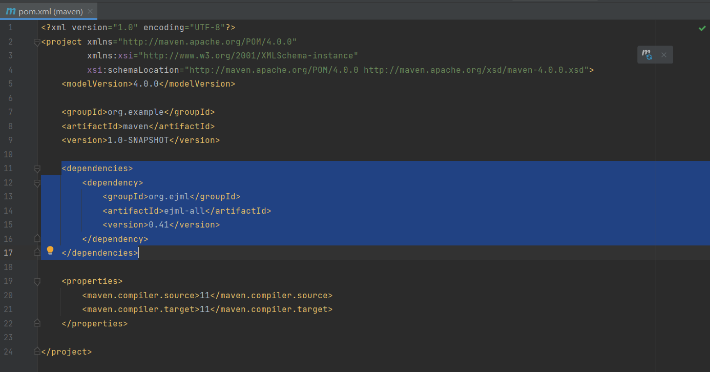Image resolution: width=710 pixels, height=372 pixels.
Task: Click line number 1 in the gutter
Action: tap(10, 27)
